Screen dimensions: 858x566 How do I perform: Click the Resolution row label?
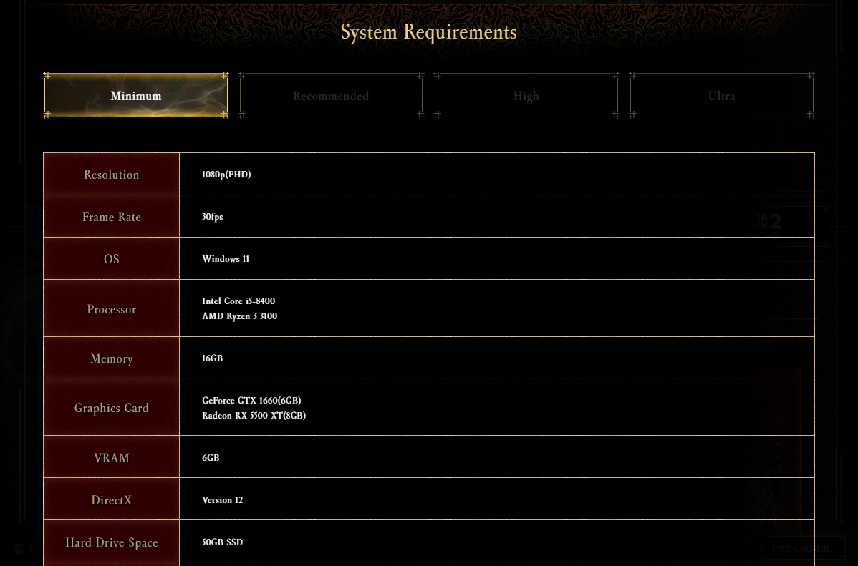pyautogui.click(x=112, y=175)
